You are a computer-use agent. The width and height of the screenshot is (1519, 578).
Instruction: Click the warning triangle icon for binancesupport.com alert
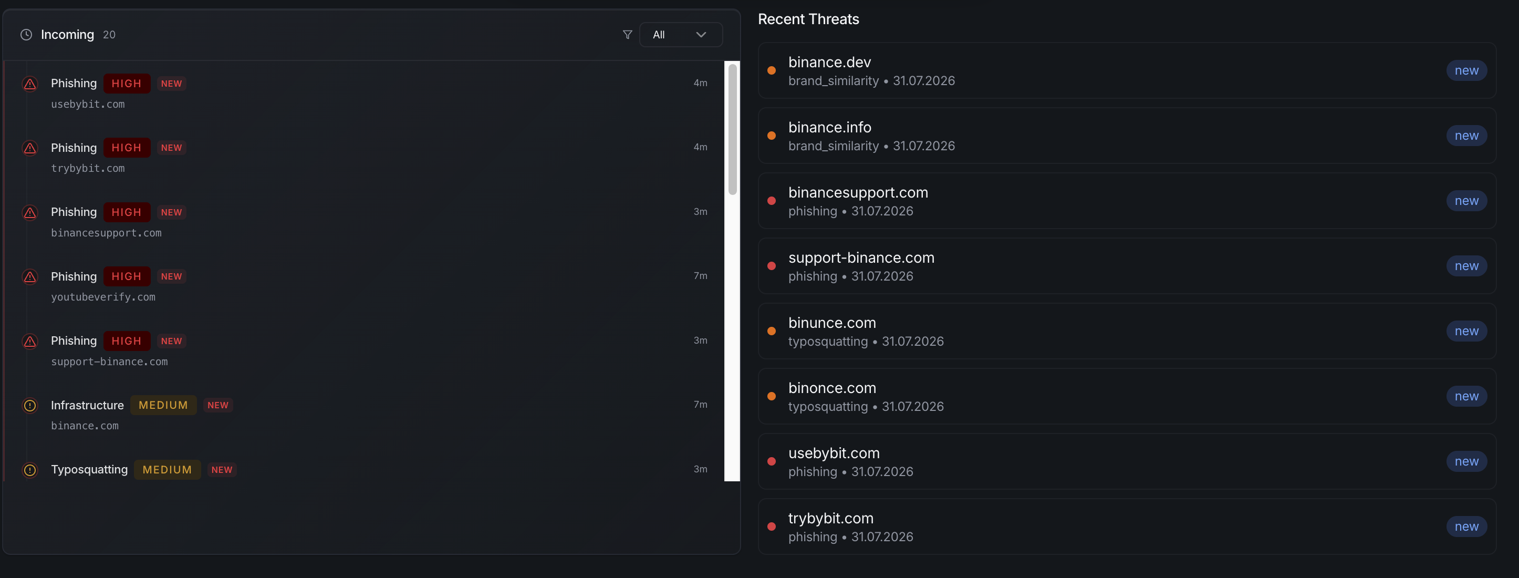point(30,212)
